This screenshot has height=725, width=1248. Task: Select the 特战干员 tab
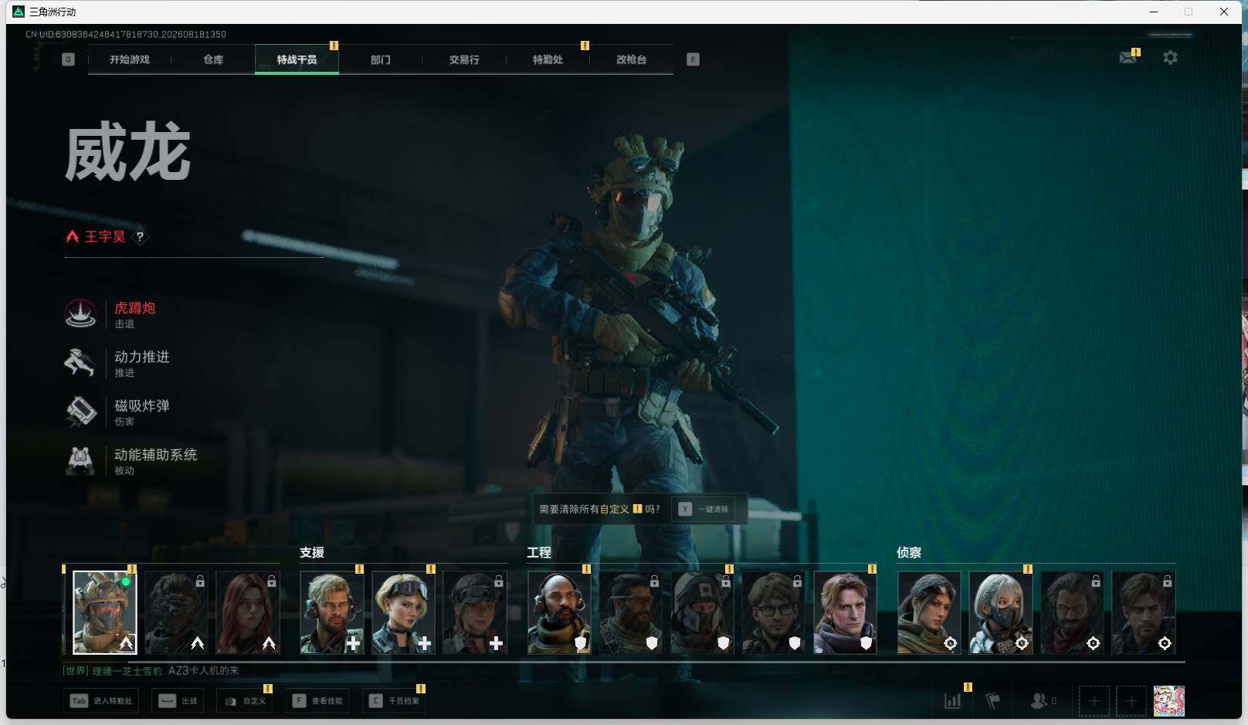click(297, 59)
